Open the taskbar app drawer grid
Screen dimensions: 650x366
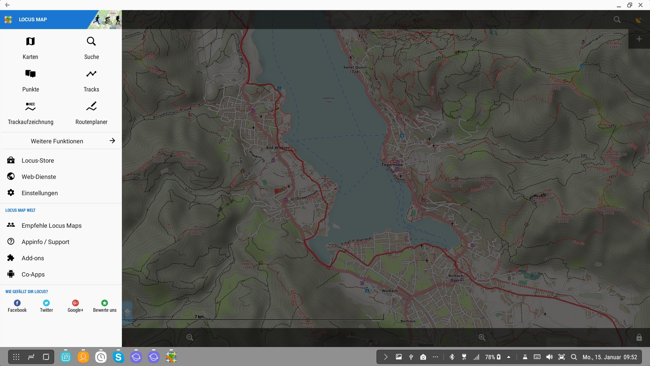16,357
